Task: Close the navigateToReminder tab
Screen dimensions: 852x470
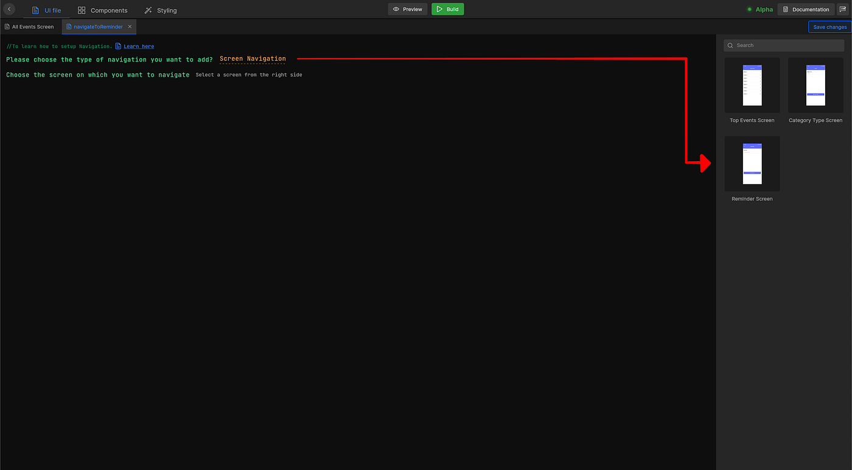Action: click(129, 26)
